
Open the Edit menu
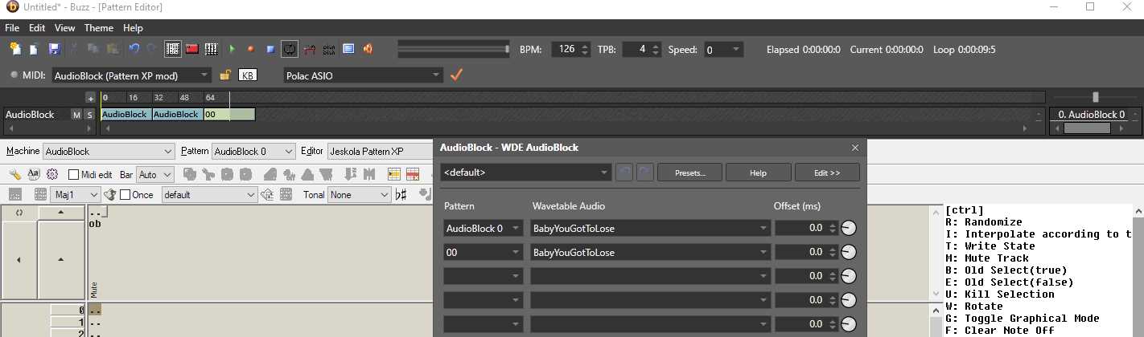coord(37,28)
